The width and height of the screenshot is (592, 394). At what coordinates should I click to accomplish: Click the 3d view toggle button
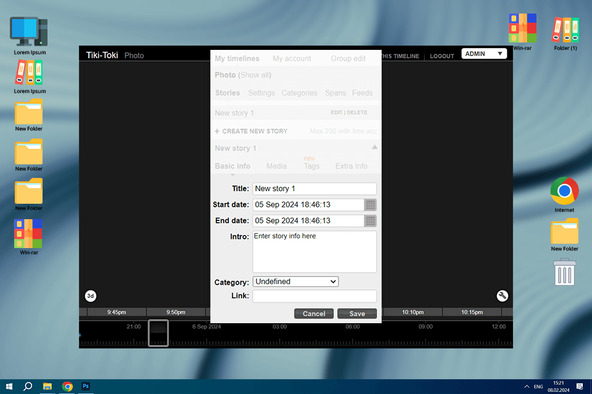(91, 296)
